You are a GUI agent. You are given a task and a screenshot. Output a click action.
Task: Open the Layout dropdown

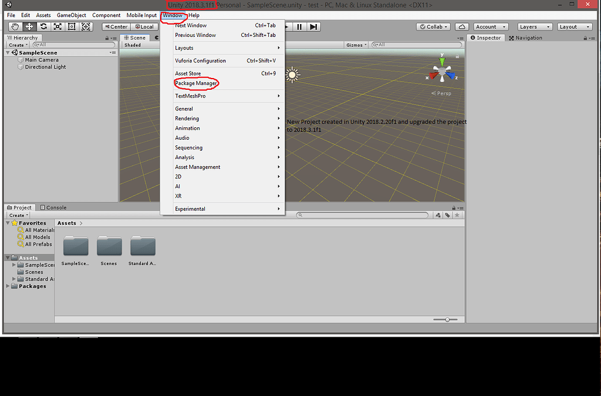(x=574, y=26)
